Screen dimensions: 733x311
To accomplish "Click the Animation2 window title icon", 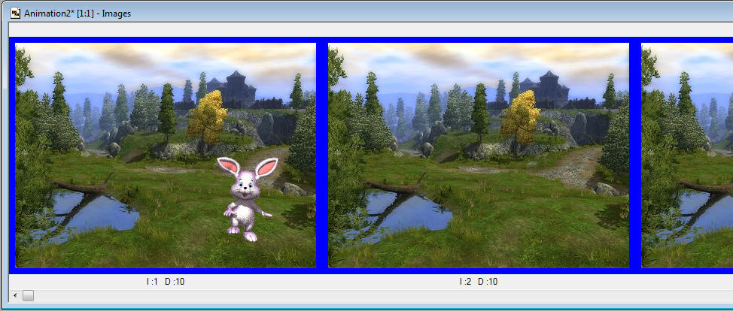I will click(15, 13).
